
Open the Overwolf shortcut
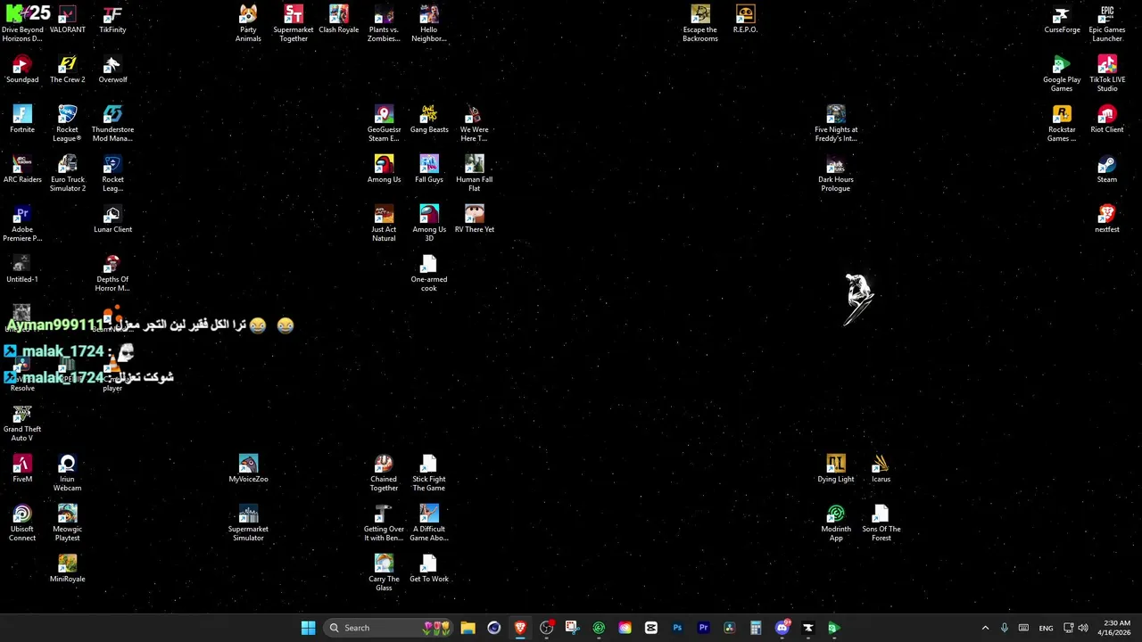click(x=112, y=70)
